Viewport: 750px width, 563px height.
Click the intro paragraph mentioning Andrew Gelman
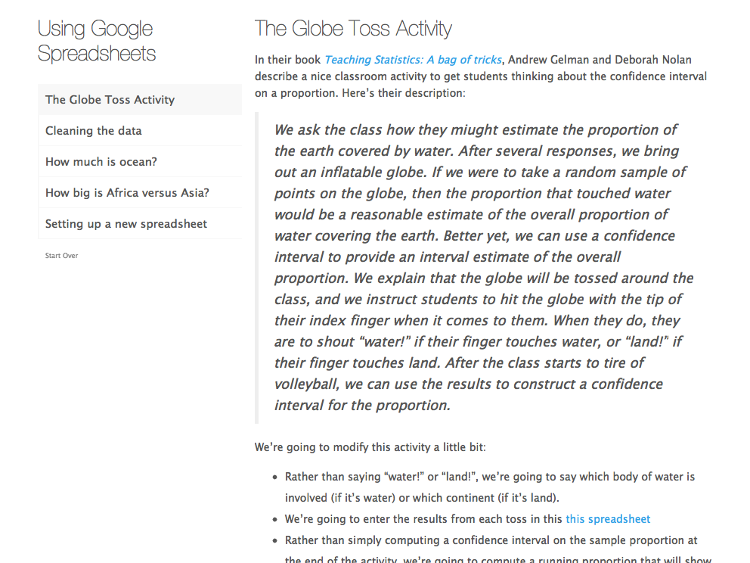point(481,76)
